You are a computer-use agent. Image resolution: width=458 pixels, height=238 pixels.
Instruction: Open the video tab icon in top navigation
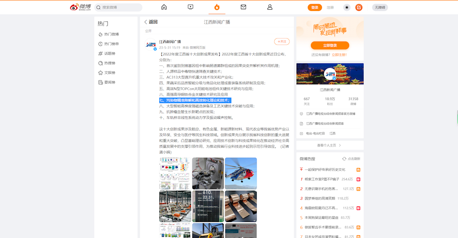[x=191, y=7]
